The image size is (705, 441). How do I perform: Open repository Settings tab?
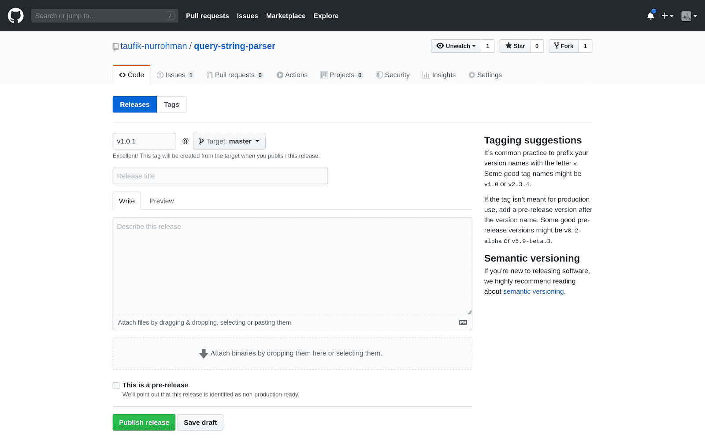(485, 75)
